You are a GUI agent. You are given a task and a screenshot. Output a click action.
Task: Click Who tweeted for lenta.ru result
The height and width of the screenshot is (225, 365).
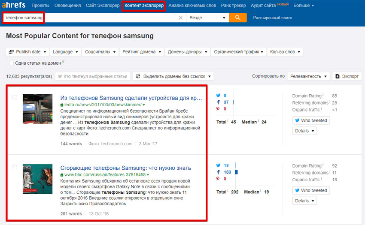coord(311,120)
